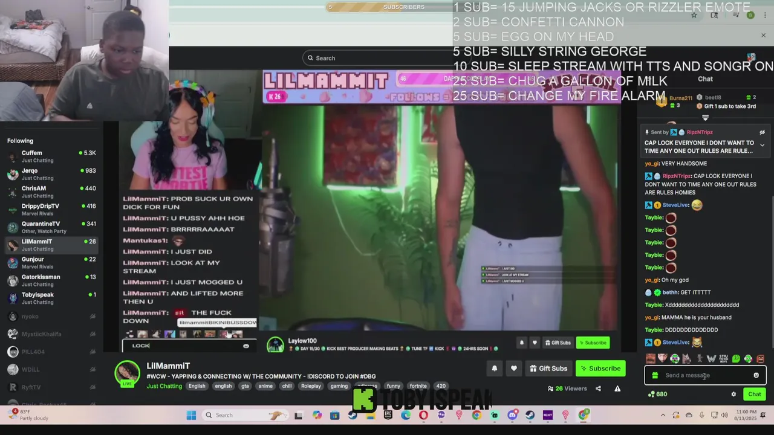Open Jerqo channel in sidebar
Screen dimensions: 774x435
coord(51,174)
